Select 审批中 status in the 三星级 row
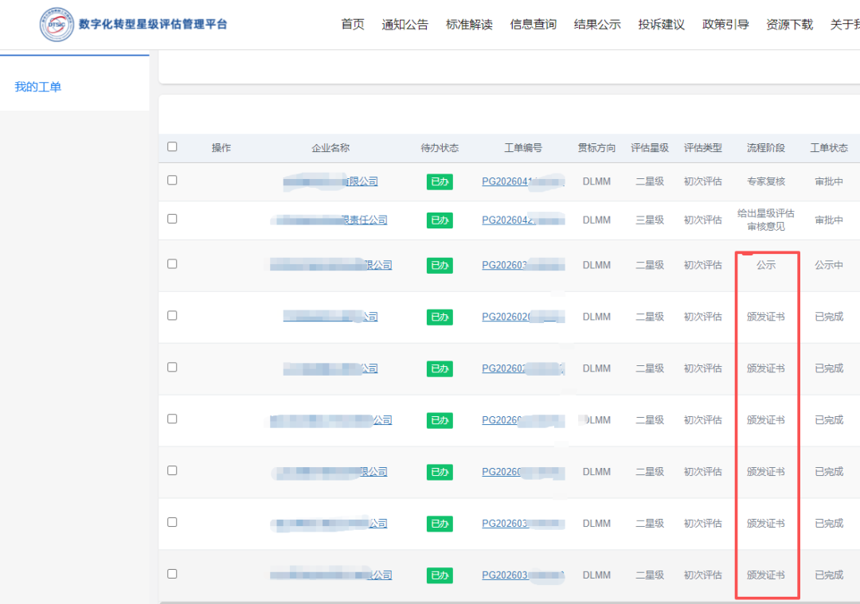The width and height of the screenshot is (860, 604). pyautogui.click(x=829, y=220)
